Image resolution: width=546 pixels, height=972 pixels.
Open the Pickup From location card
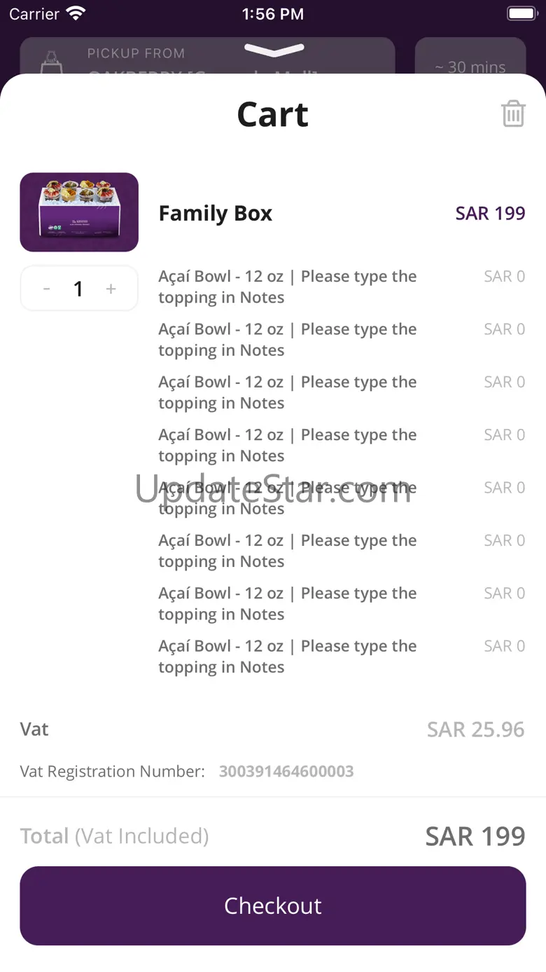tap(207, 57)
